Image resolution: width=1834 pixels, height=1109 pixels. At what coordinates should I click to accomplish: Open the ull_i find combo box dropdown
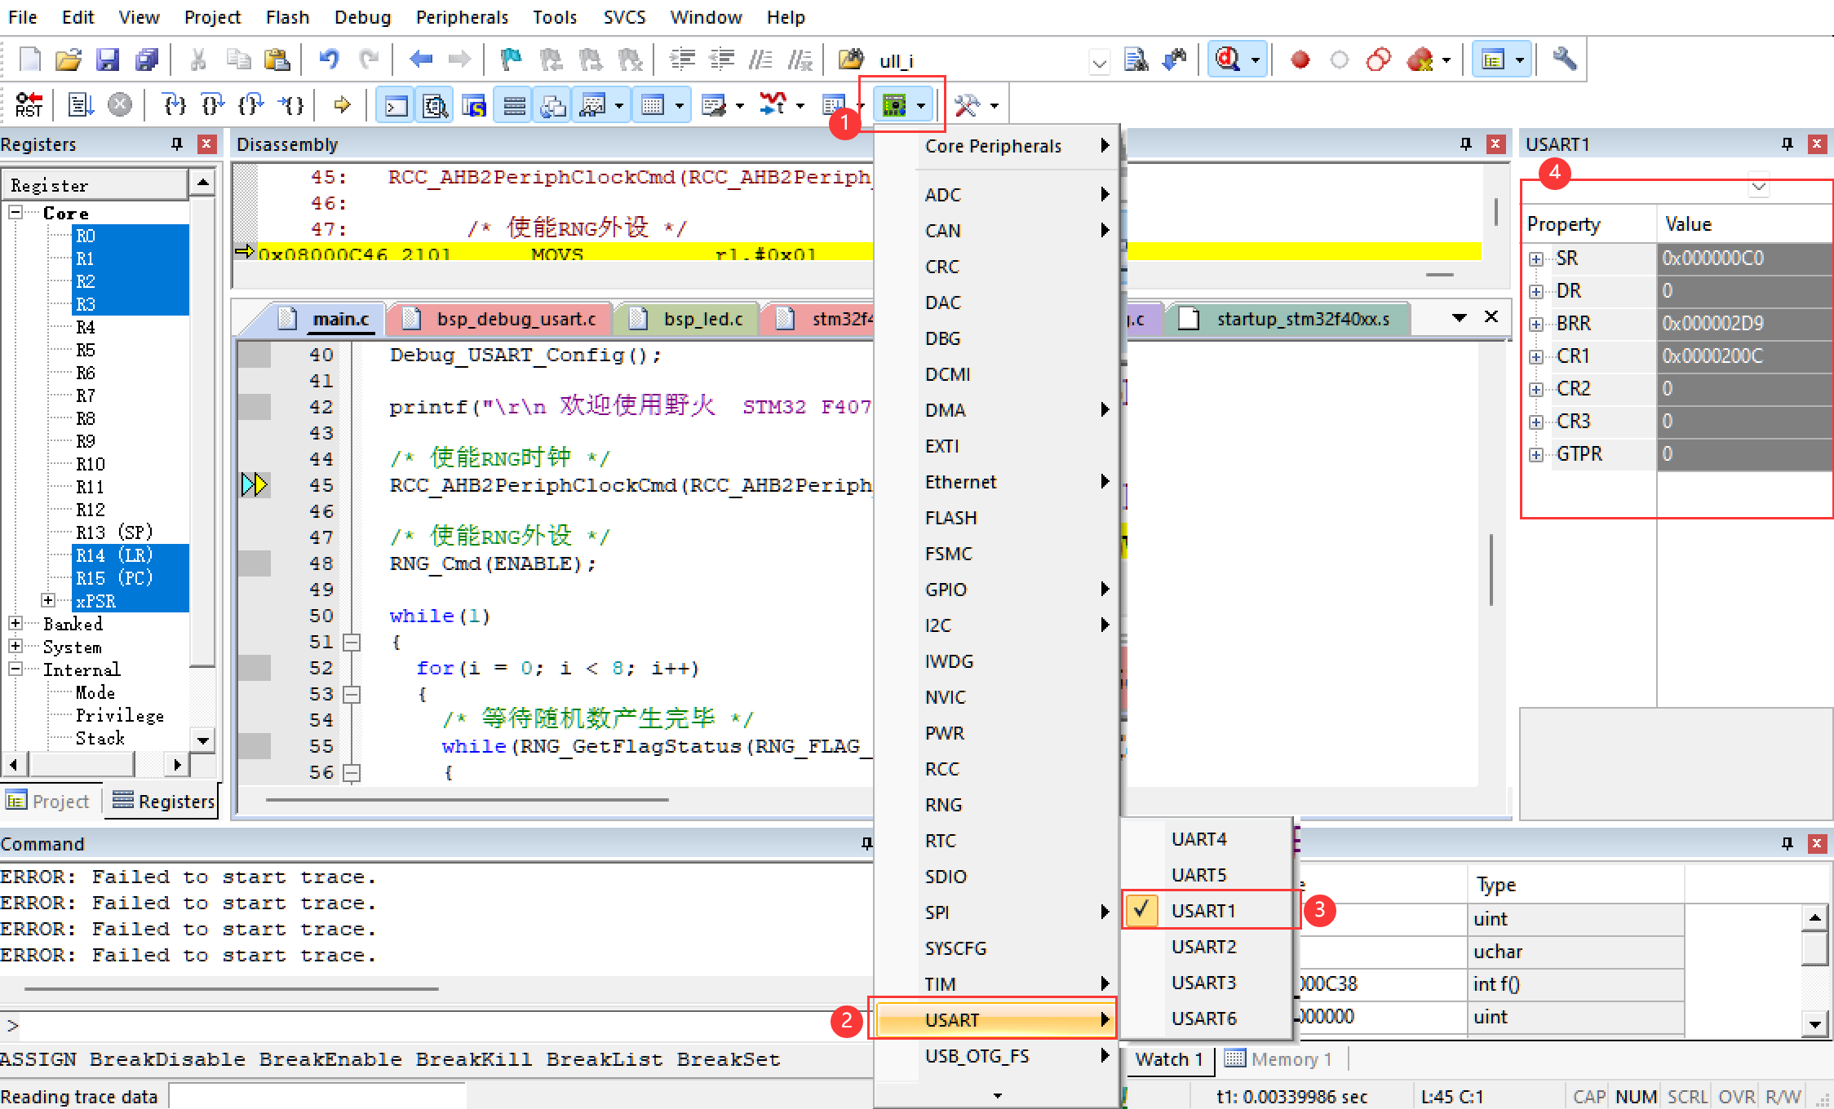pyautogui.click(x=1099, y=62)
